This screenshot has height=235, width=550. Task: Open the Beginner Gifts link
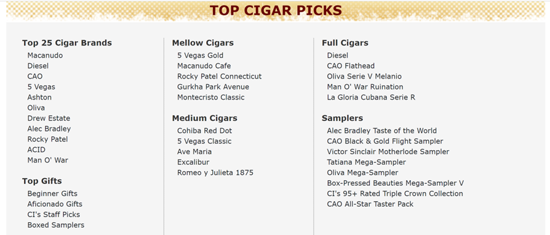[x=52, y=193]
